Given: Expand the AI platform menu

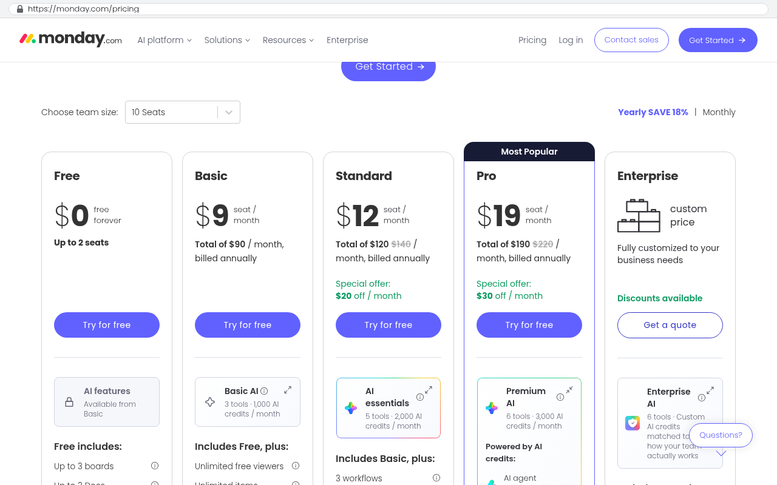Looking at the screenshot, I should 165,40.
